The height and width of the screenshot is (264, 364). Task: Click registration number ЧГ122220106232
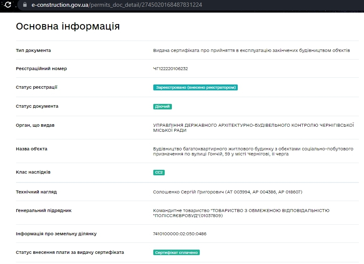171,69
